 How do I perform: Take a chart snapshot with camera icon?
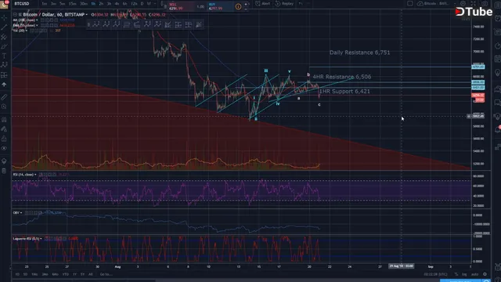[x=485, y=3]
